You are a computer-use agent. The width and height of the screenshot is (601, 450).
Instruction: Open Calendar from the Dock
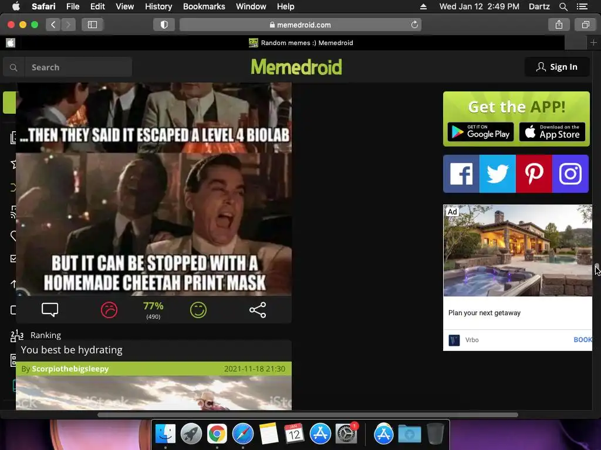click(294, 434)
